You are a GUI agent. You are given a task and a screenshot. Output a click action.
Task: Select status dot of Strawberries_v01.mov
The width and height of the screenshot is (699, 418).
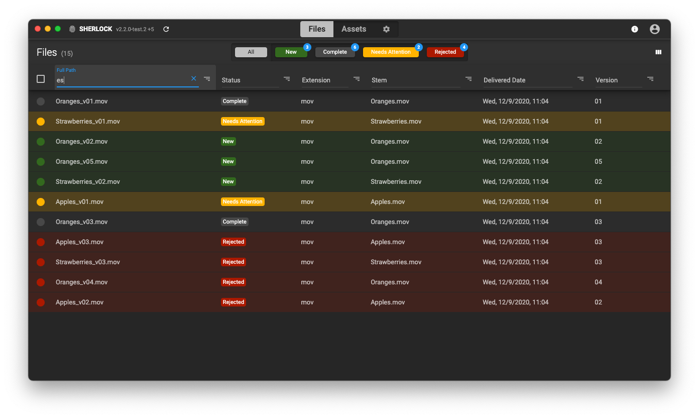(41, 122)
